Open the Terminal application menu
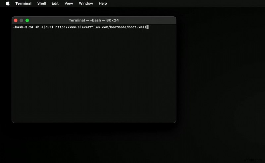The height and width of the screenshot is (163, 265). pyautogui.click(x=23, y=3)
